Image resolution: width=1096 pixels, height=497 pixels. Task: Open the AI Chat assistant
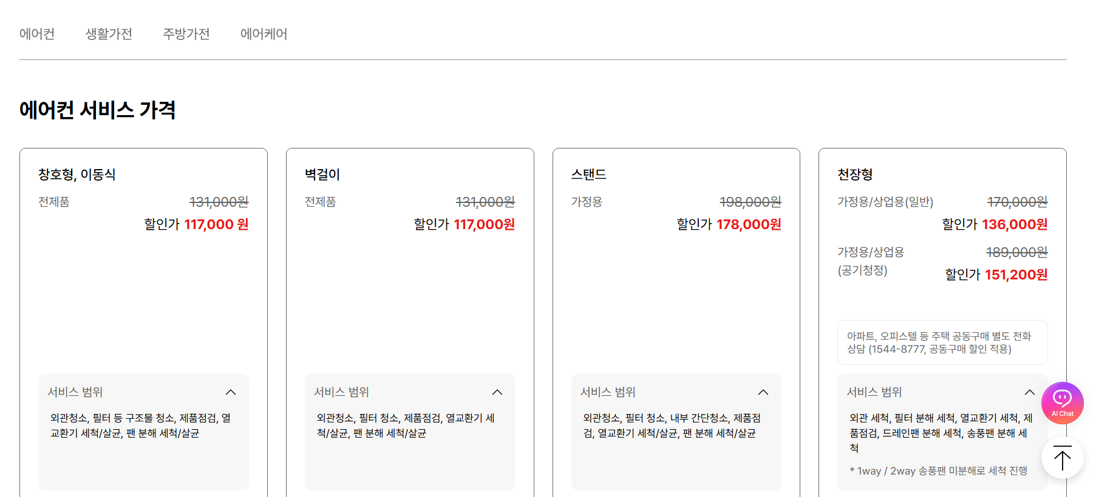click(1062, 402)
